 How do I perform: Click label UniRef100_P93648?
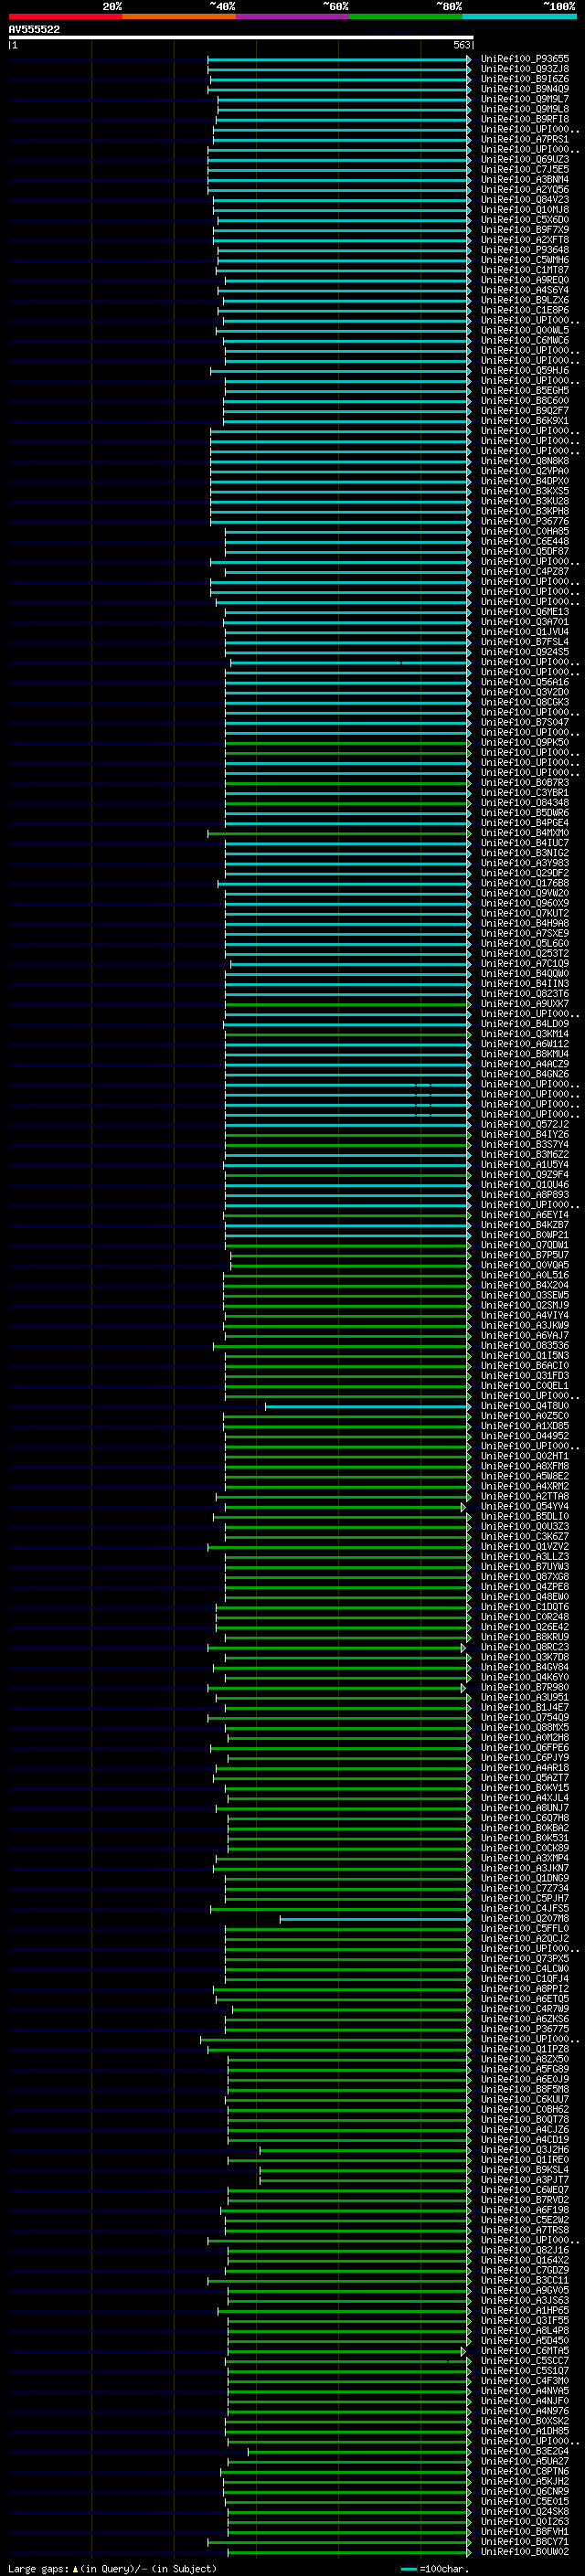[525, 250]
